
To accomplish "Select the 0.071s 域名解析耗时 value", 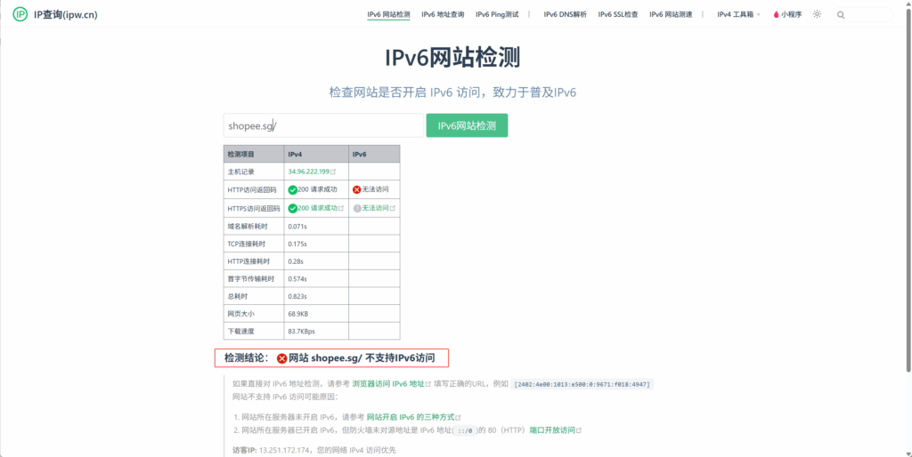I will tap(297, 226).
